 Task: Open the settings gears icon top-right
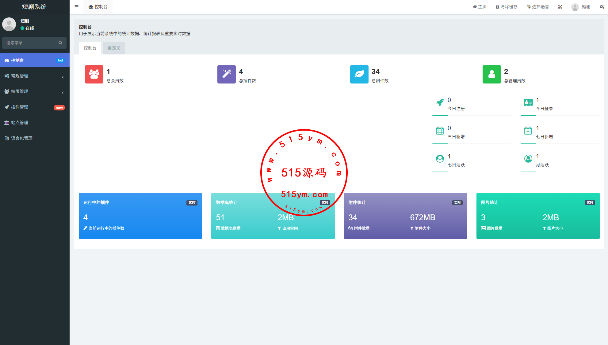pos(602,7)
